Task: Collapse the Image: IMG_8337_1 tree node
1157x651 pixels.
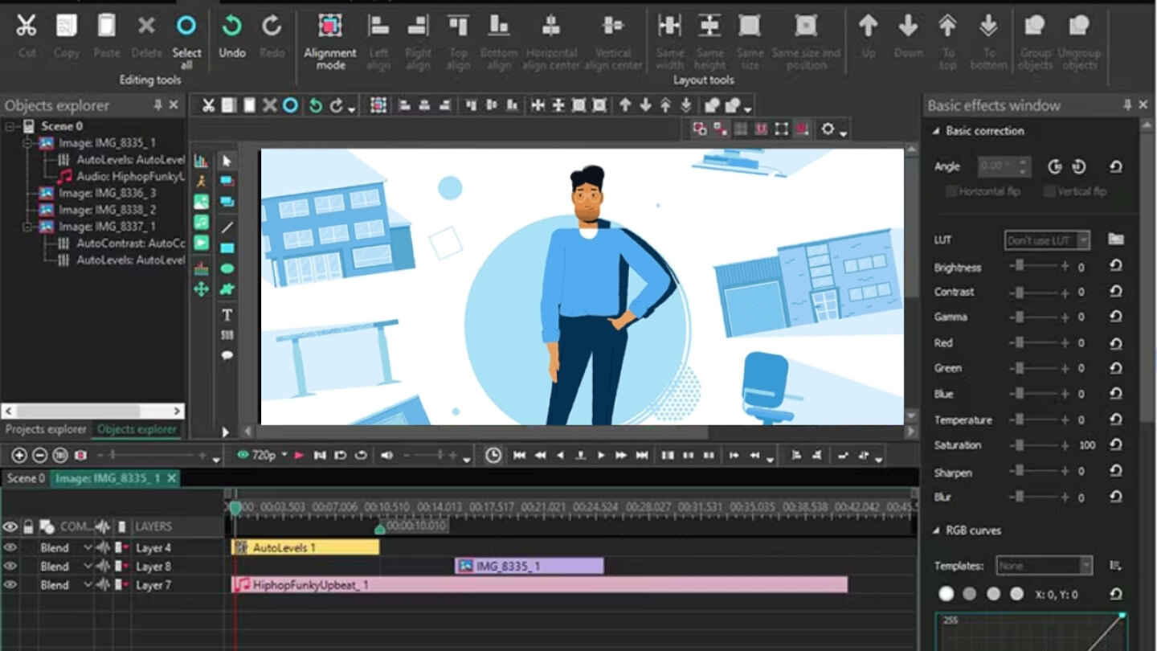Action: click(x=27, y=227)
